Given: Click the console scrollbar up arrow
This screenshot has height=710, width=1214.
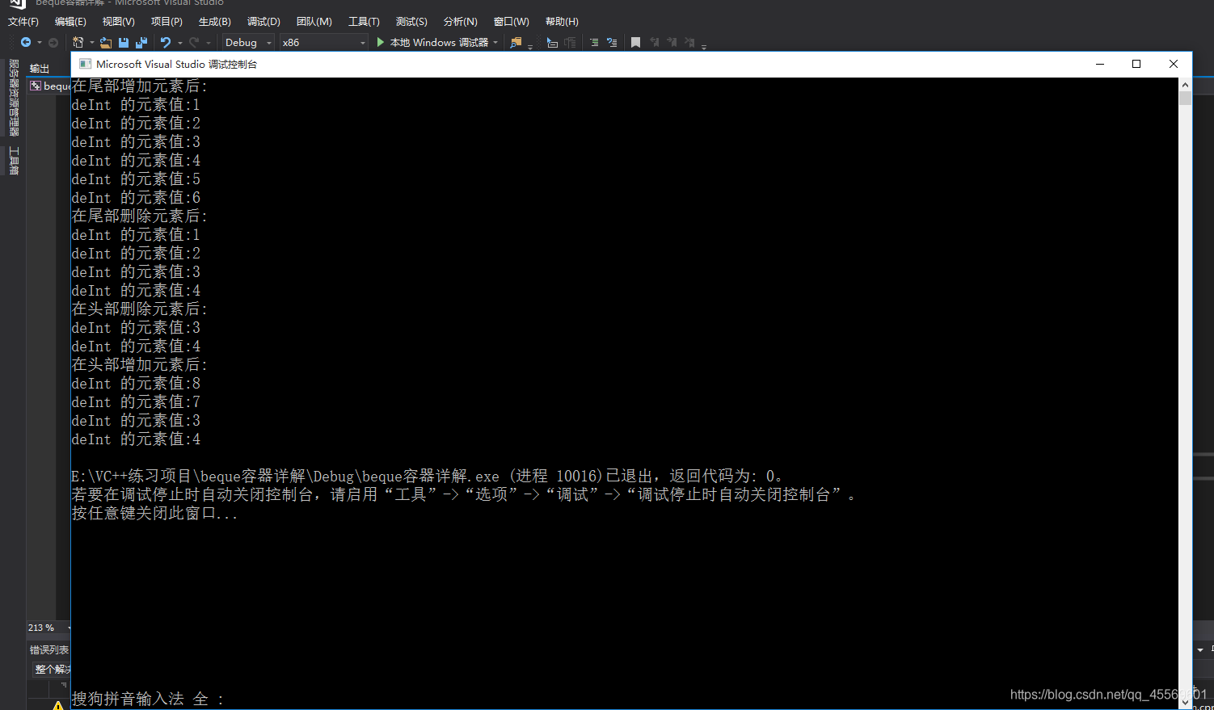Looking at the screenshot, I should (1185, 84).
